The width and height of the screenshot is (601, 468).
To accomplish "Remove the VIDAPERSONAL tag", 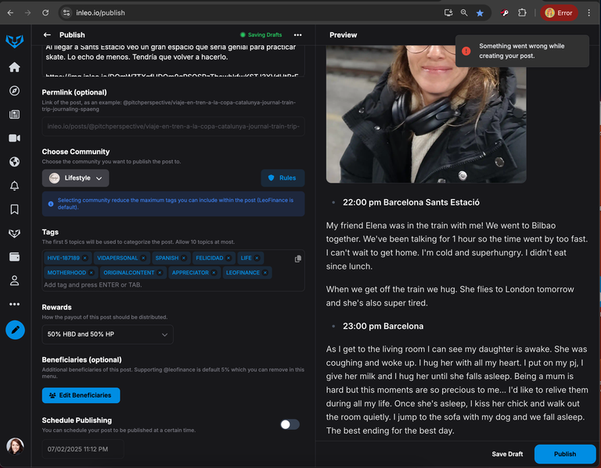I will (143, 258).
